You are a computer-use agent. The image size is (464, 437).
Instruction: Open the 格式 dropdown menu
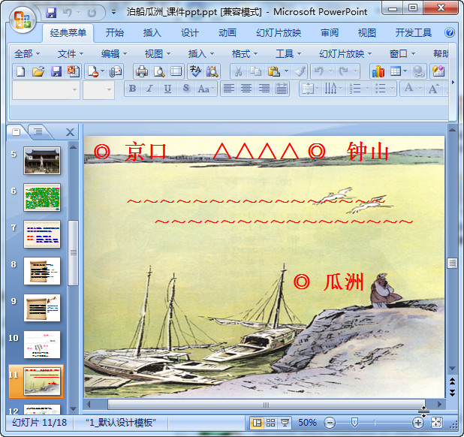[x=245, y=54]
